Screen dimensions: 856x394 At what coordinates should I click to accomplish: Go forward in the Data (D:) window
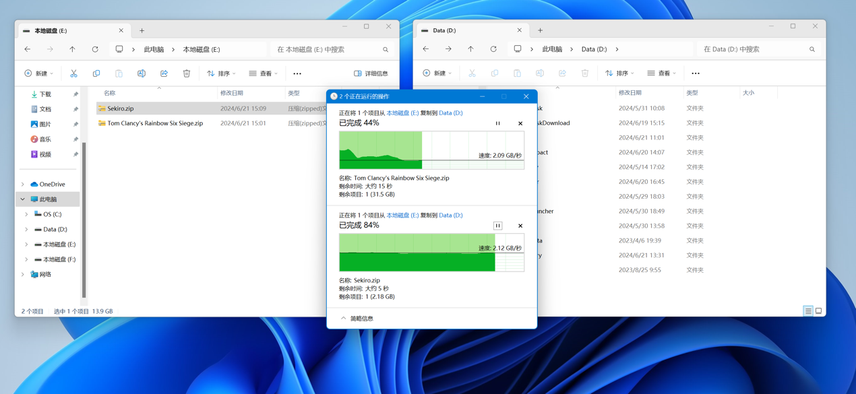[x=448, y=49]
